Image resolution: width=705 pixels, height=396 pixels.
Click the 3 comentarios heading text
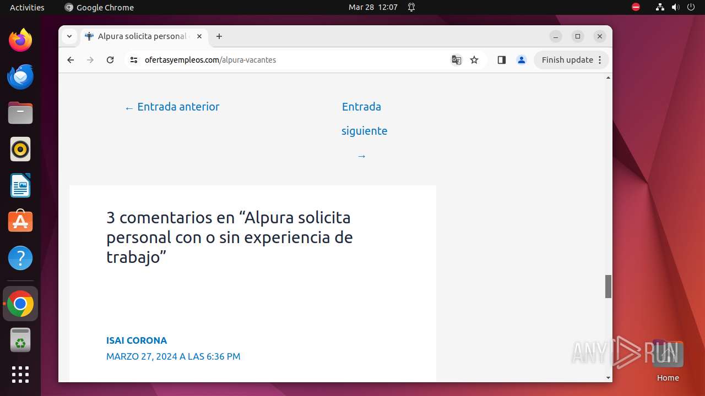[x=229, y=237]
